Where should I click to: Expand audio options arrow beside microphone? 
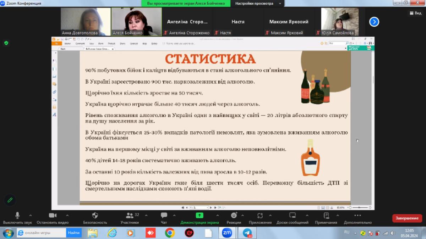(x=30, y=215)
